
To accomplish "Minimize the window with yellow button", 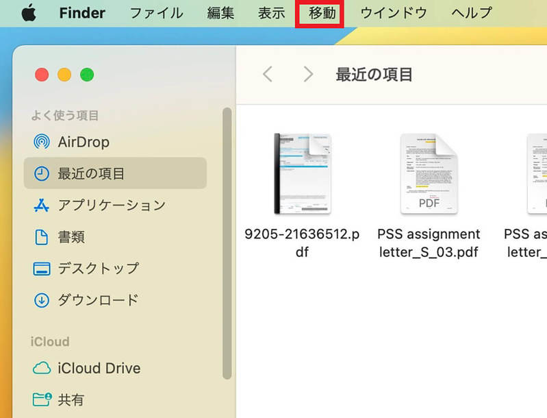I will tap(64, 75).
